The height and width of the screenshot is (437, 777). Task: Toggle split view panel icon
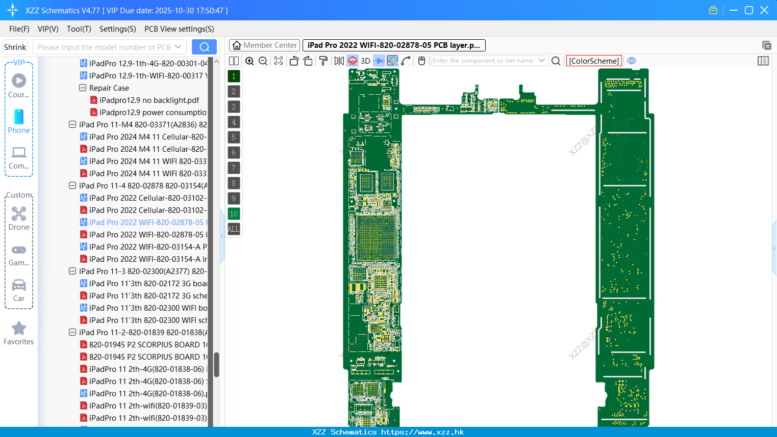pyautogui.click(x=234, y=61)
